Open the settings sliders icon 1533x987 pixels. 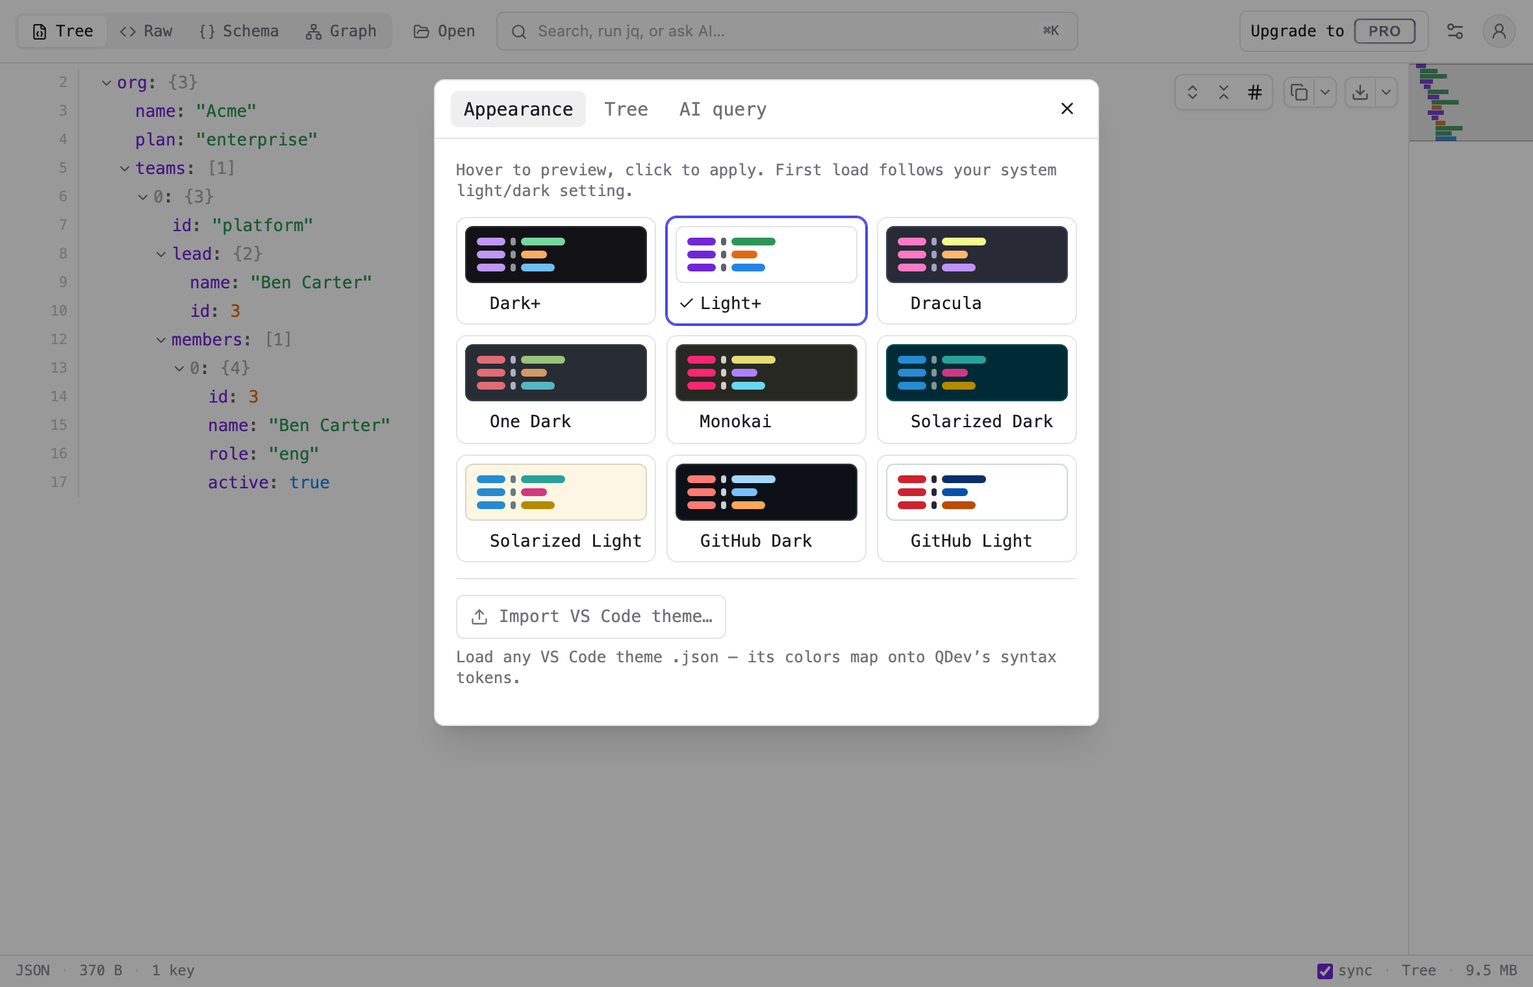pos(1454,31)
